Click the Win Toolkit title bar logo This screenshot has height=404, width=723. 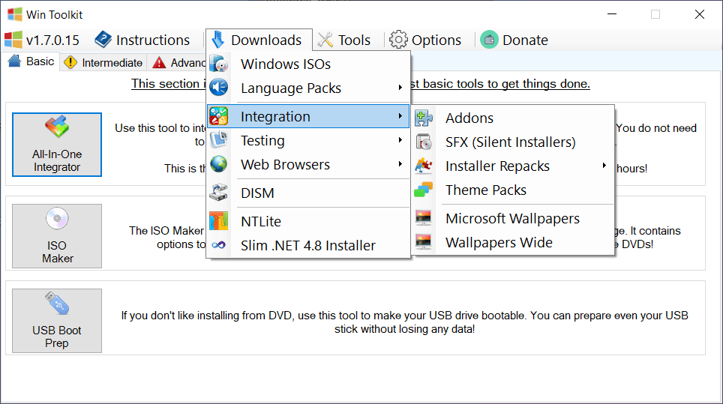click(14, 14)
